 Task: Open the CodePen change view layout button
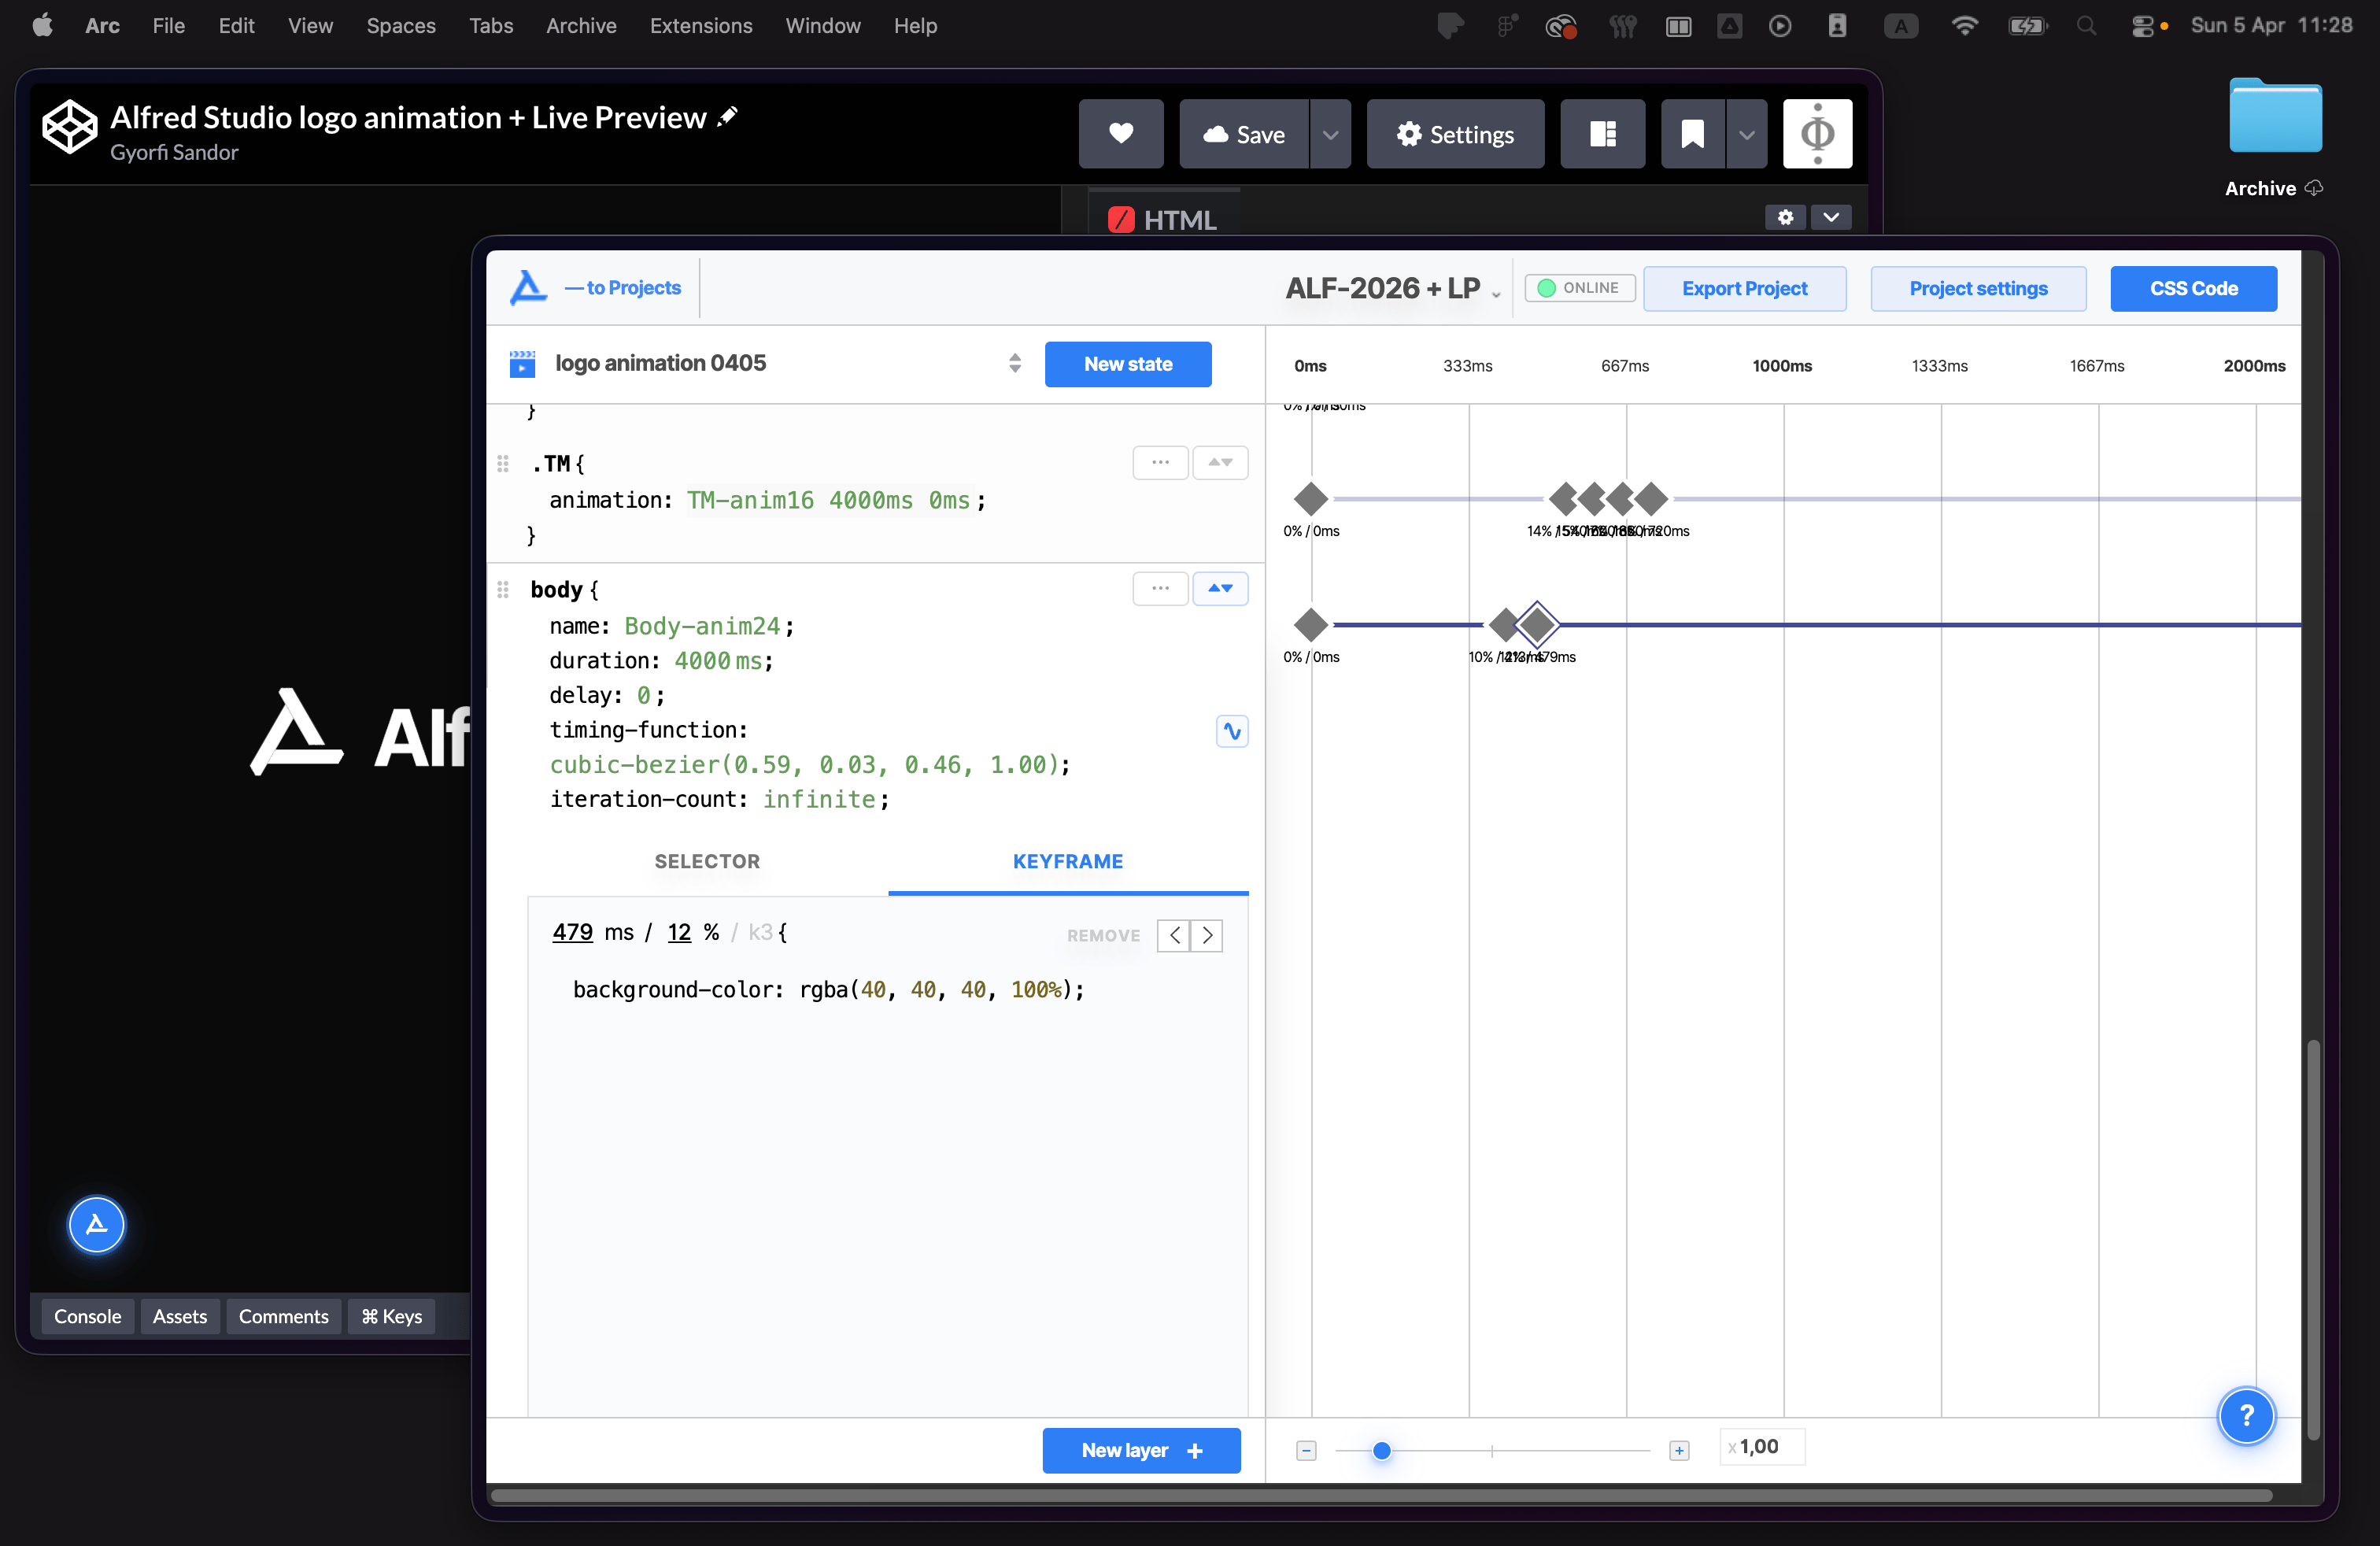pos(1603,134)
